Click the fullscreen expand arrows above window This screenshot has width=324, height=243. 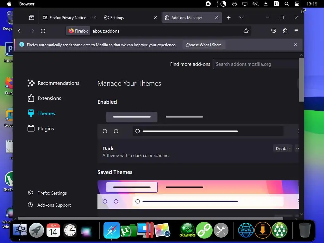coord(303,11)
